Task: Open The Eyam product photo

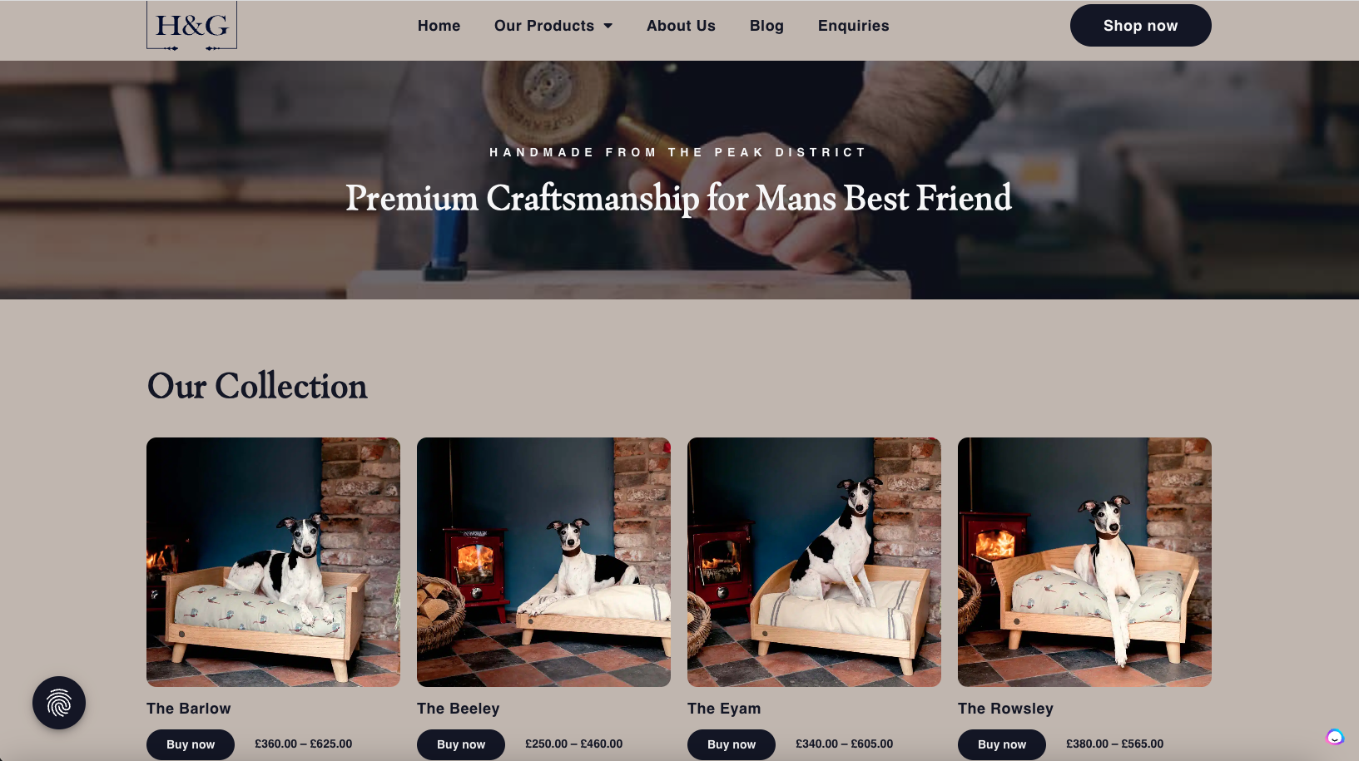Action: [x=814, y=562]
